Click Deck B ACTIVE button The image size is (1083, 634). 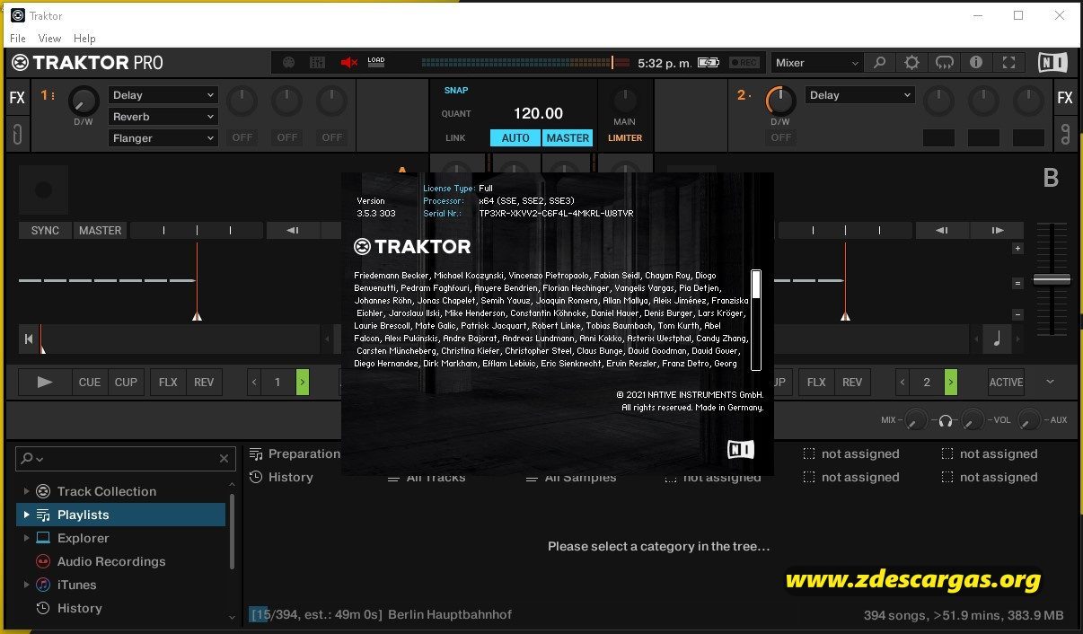click(x=1006, y=383)
